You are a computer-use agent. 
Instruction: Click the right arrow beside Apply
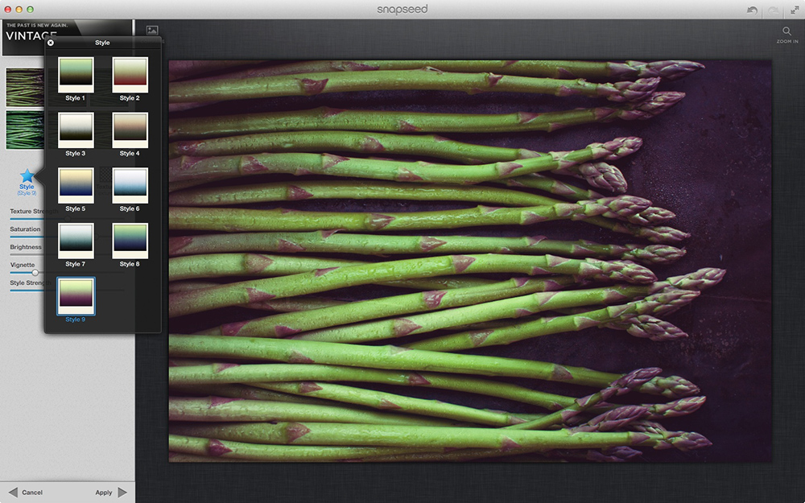click(x=122, y=493)
